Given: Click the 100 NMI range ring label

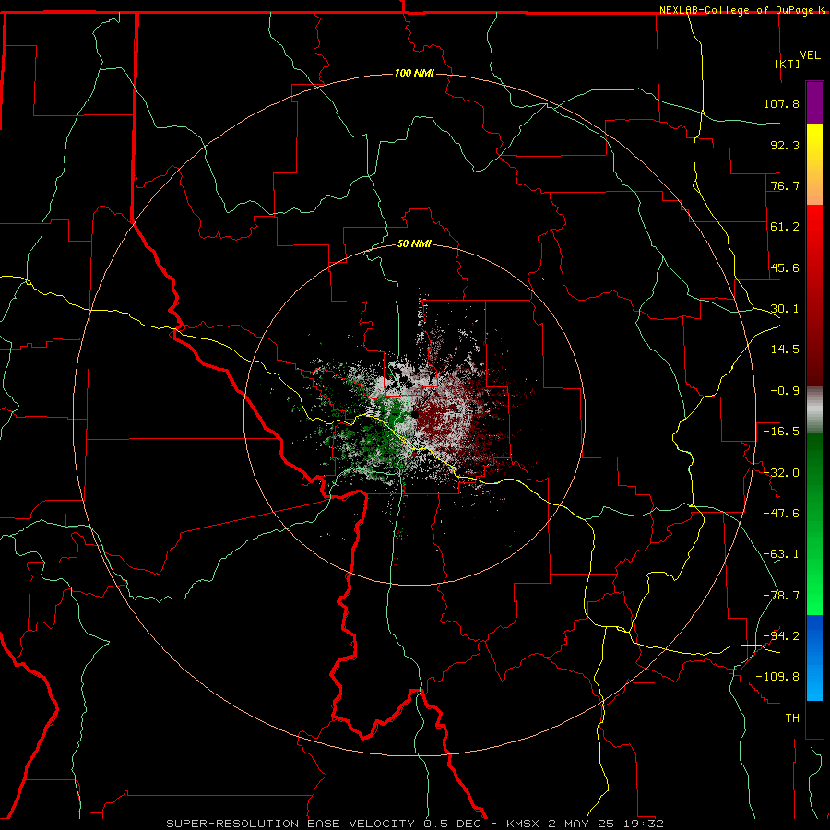Looking at the screenshot, I should pyautogui.click(x=414, y=73).
